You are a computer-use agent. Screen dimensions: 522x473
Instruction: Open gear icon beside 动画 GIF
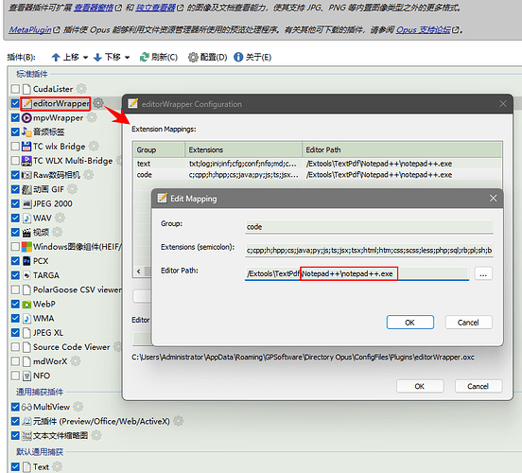pyautogui.click(x=72, y=189)
